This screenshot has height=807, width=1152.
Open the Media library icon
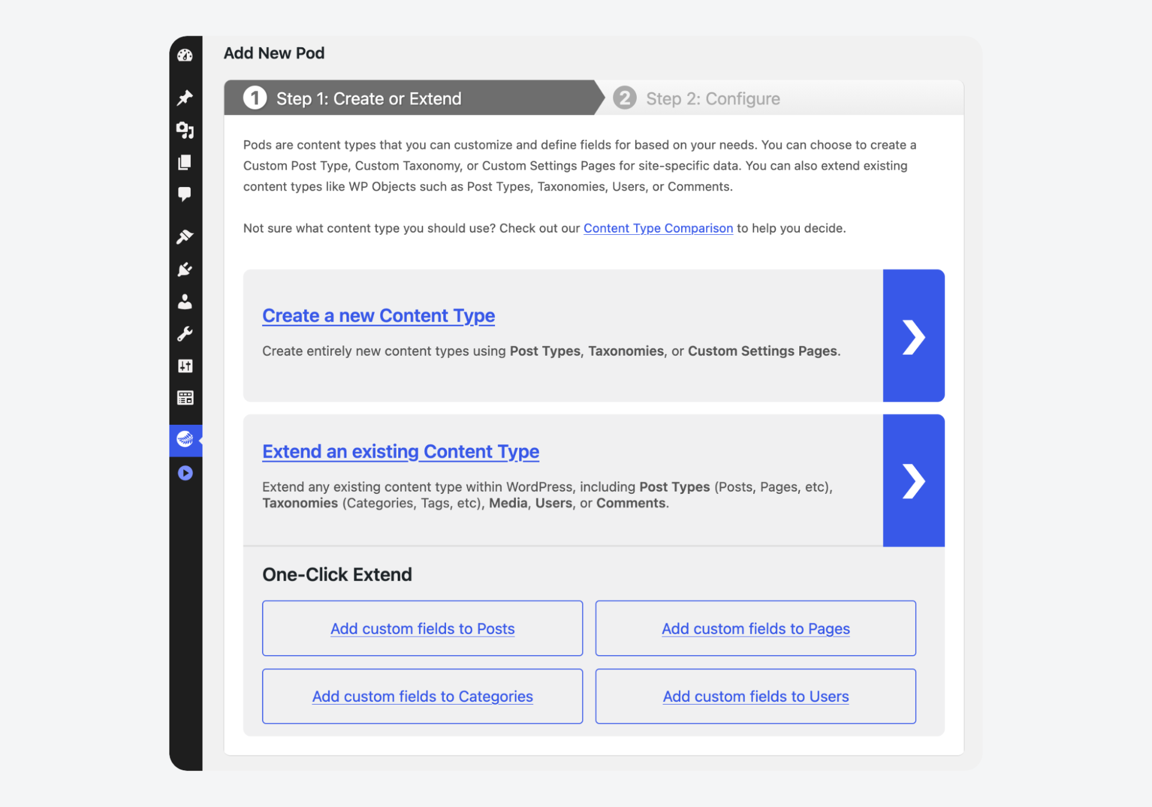point(185,131)
